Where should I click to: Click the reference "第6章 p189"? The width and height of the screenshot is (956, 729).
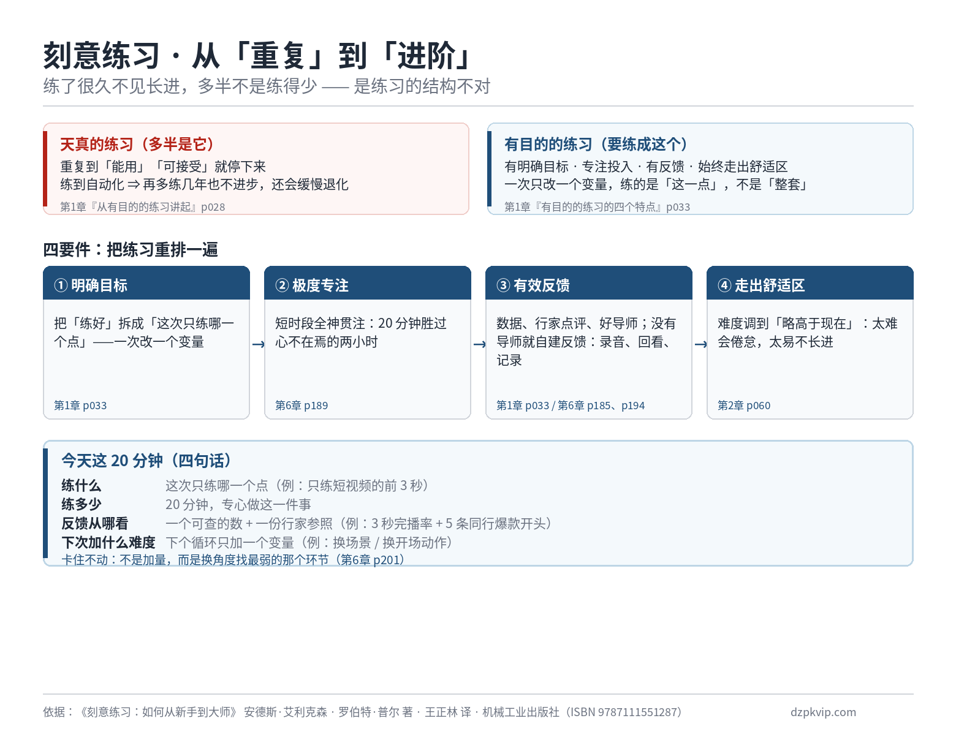(x=302, y=406)
